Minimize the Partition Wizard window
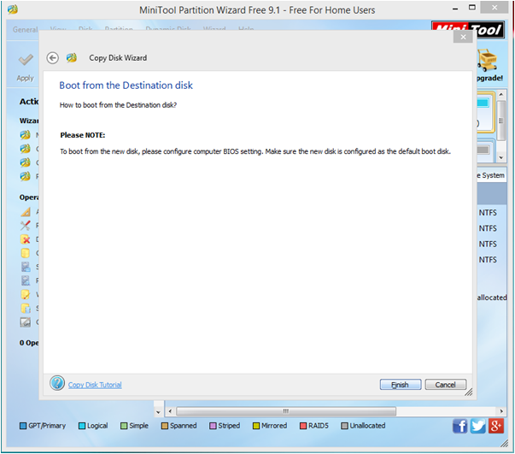This screenshot has height=454, width=515. click(x=455, y=9)
